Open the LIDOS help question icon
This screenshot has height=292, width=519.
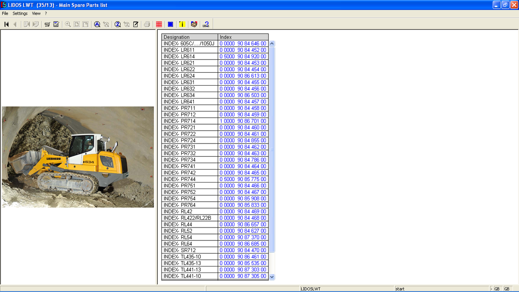(x=206, y=24)
